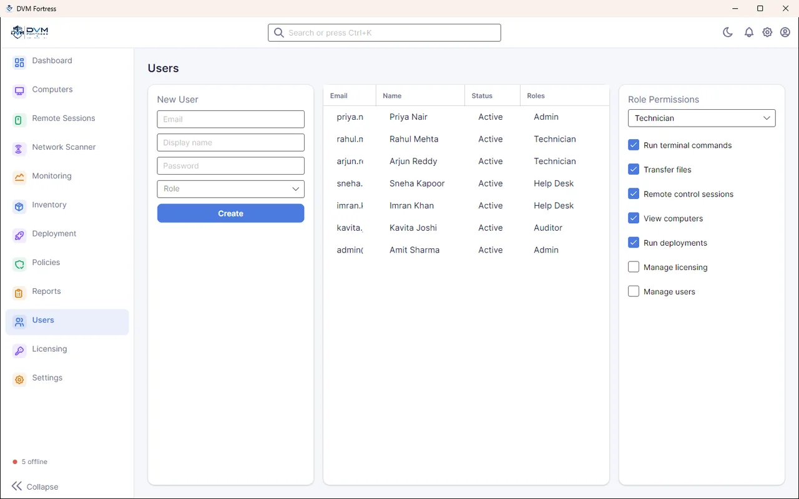Uncheck Remote control sessions permission
The height and width of the screenshot is (499, 799).
coord(634,193)
